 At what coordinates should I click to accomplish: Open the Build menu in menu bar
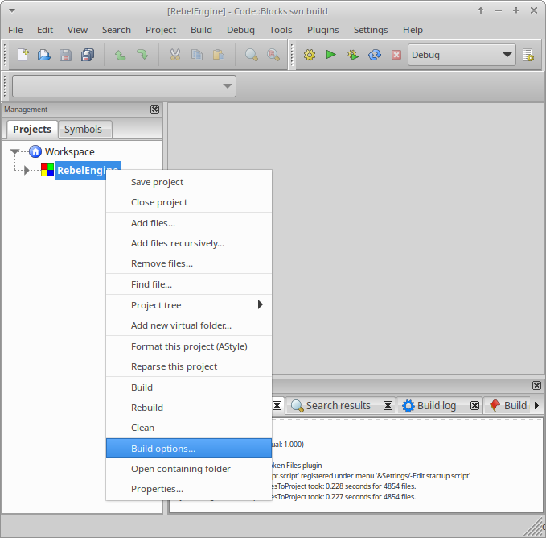(x=201, y=30)
